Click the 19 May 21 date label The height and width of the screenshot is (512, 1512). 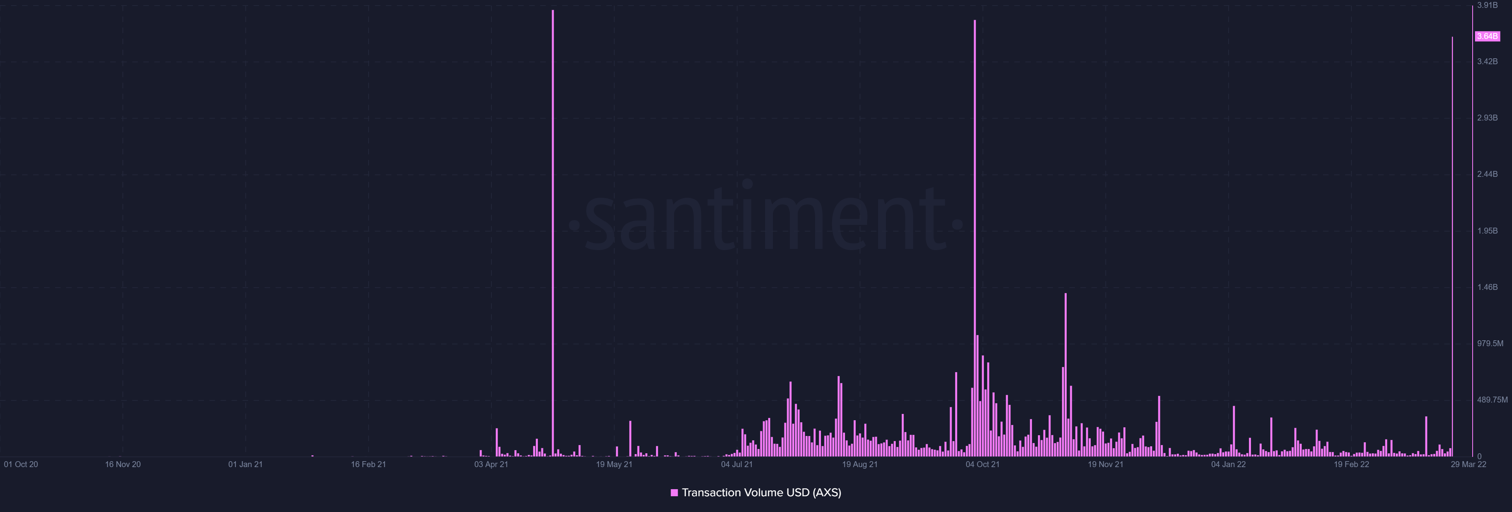[x=614, y=464]
